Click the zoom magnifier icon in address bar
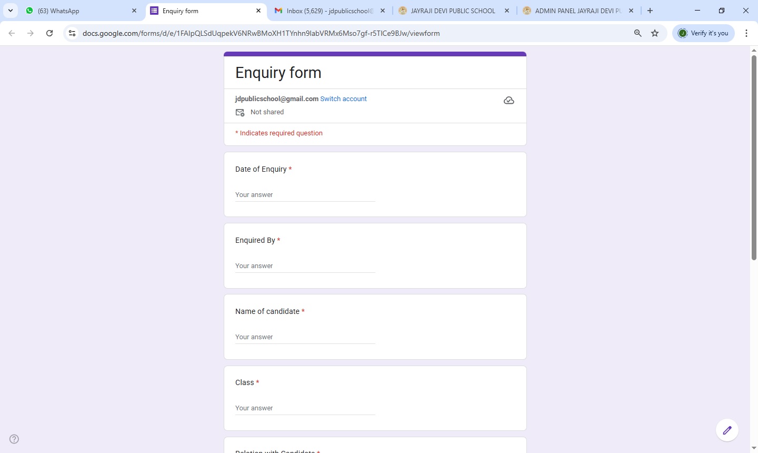The image size is (758, 453). (637, 33)
